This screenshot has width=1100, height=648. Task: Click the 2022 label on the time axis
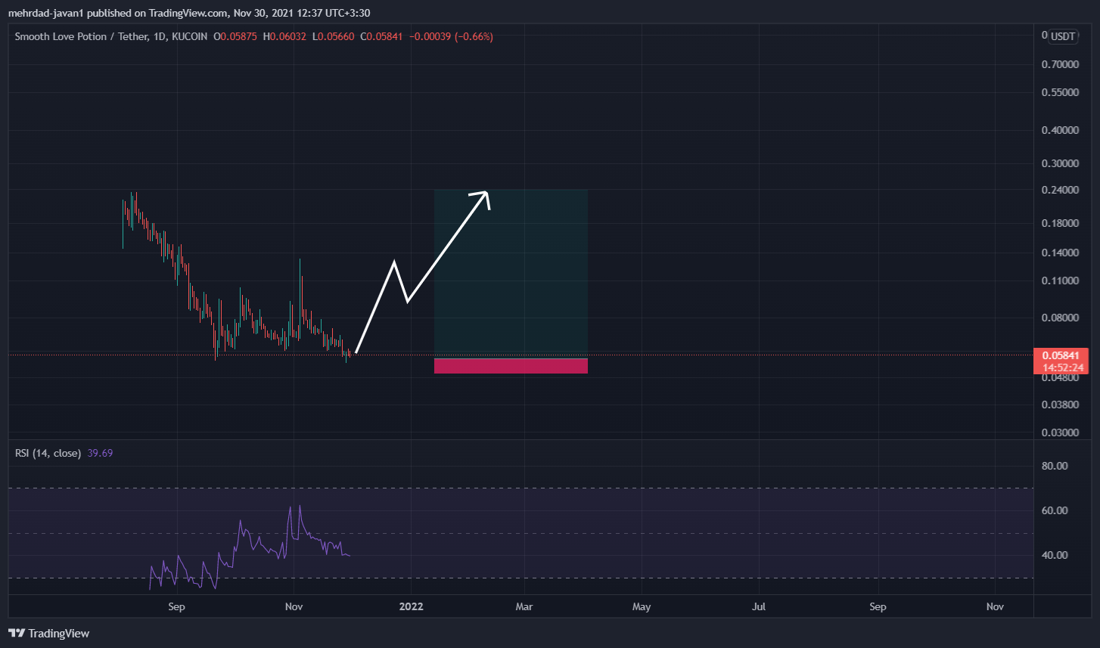click(411, 606)
